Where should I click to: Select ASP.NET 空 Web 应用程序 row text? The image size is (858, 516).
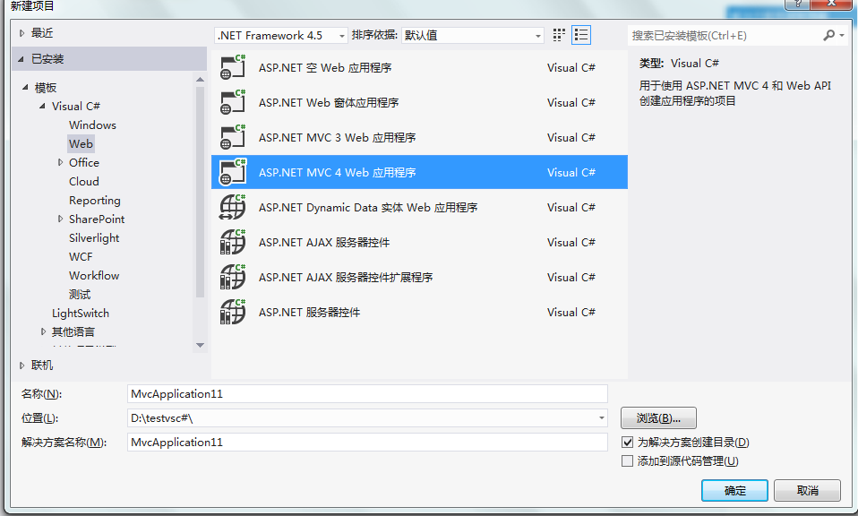(x=325, y=68)
